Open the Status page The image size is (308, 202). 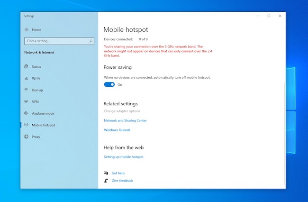[59, 66]
